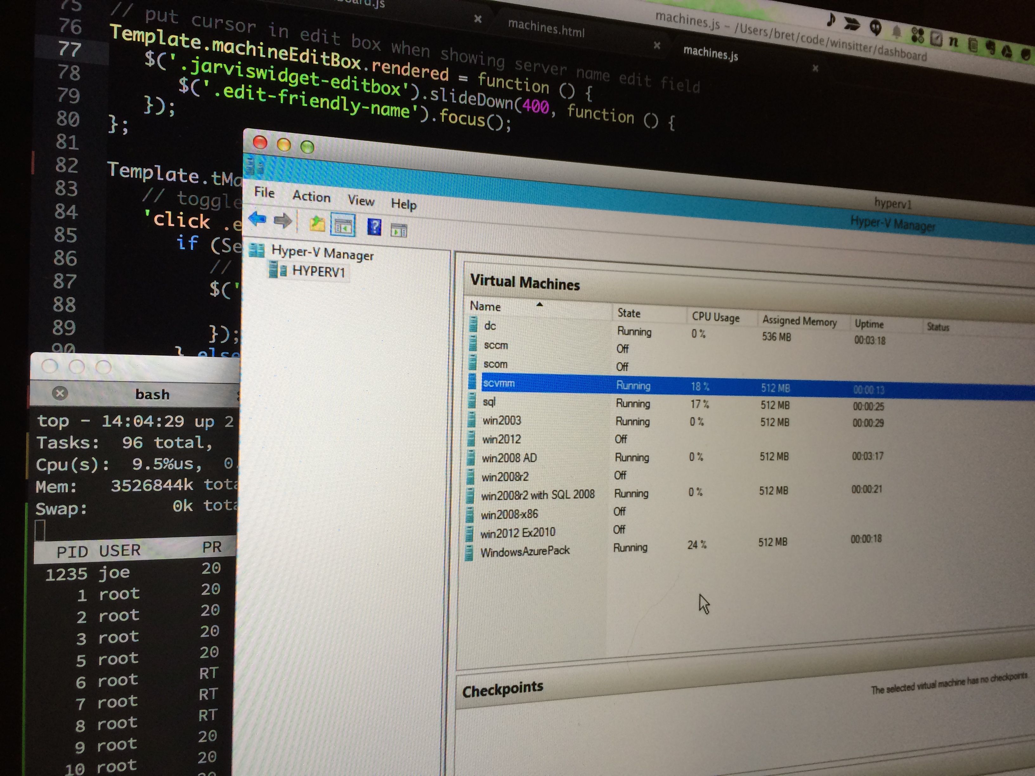Click the Up one level folder icon
1035x776 pixels.
click(x=317, y=224)
